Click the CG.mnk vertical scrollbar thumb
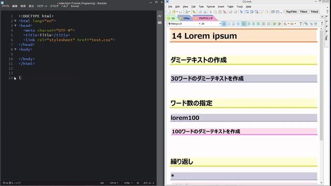Viewport: 331px width, 186px height. coord(321,85)
